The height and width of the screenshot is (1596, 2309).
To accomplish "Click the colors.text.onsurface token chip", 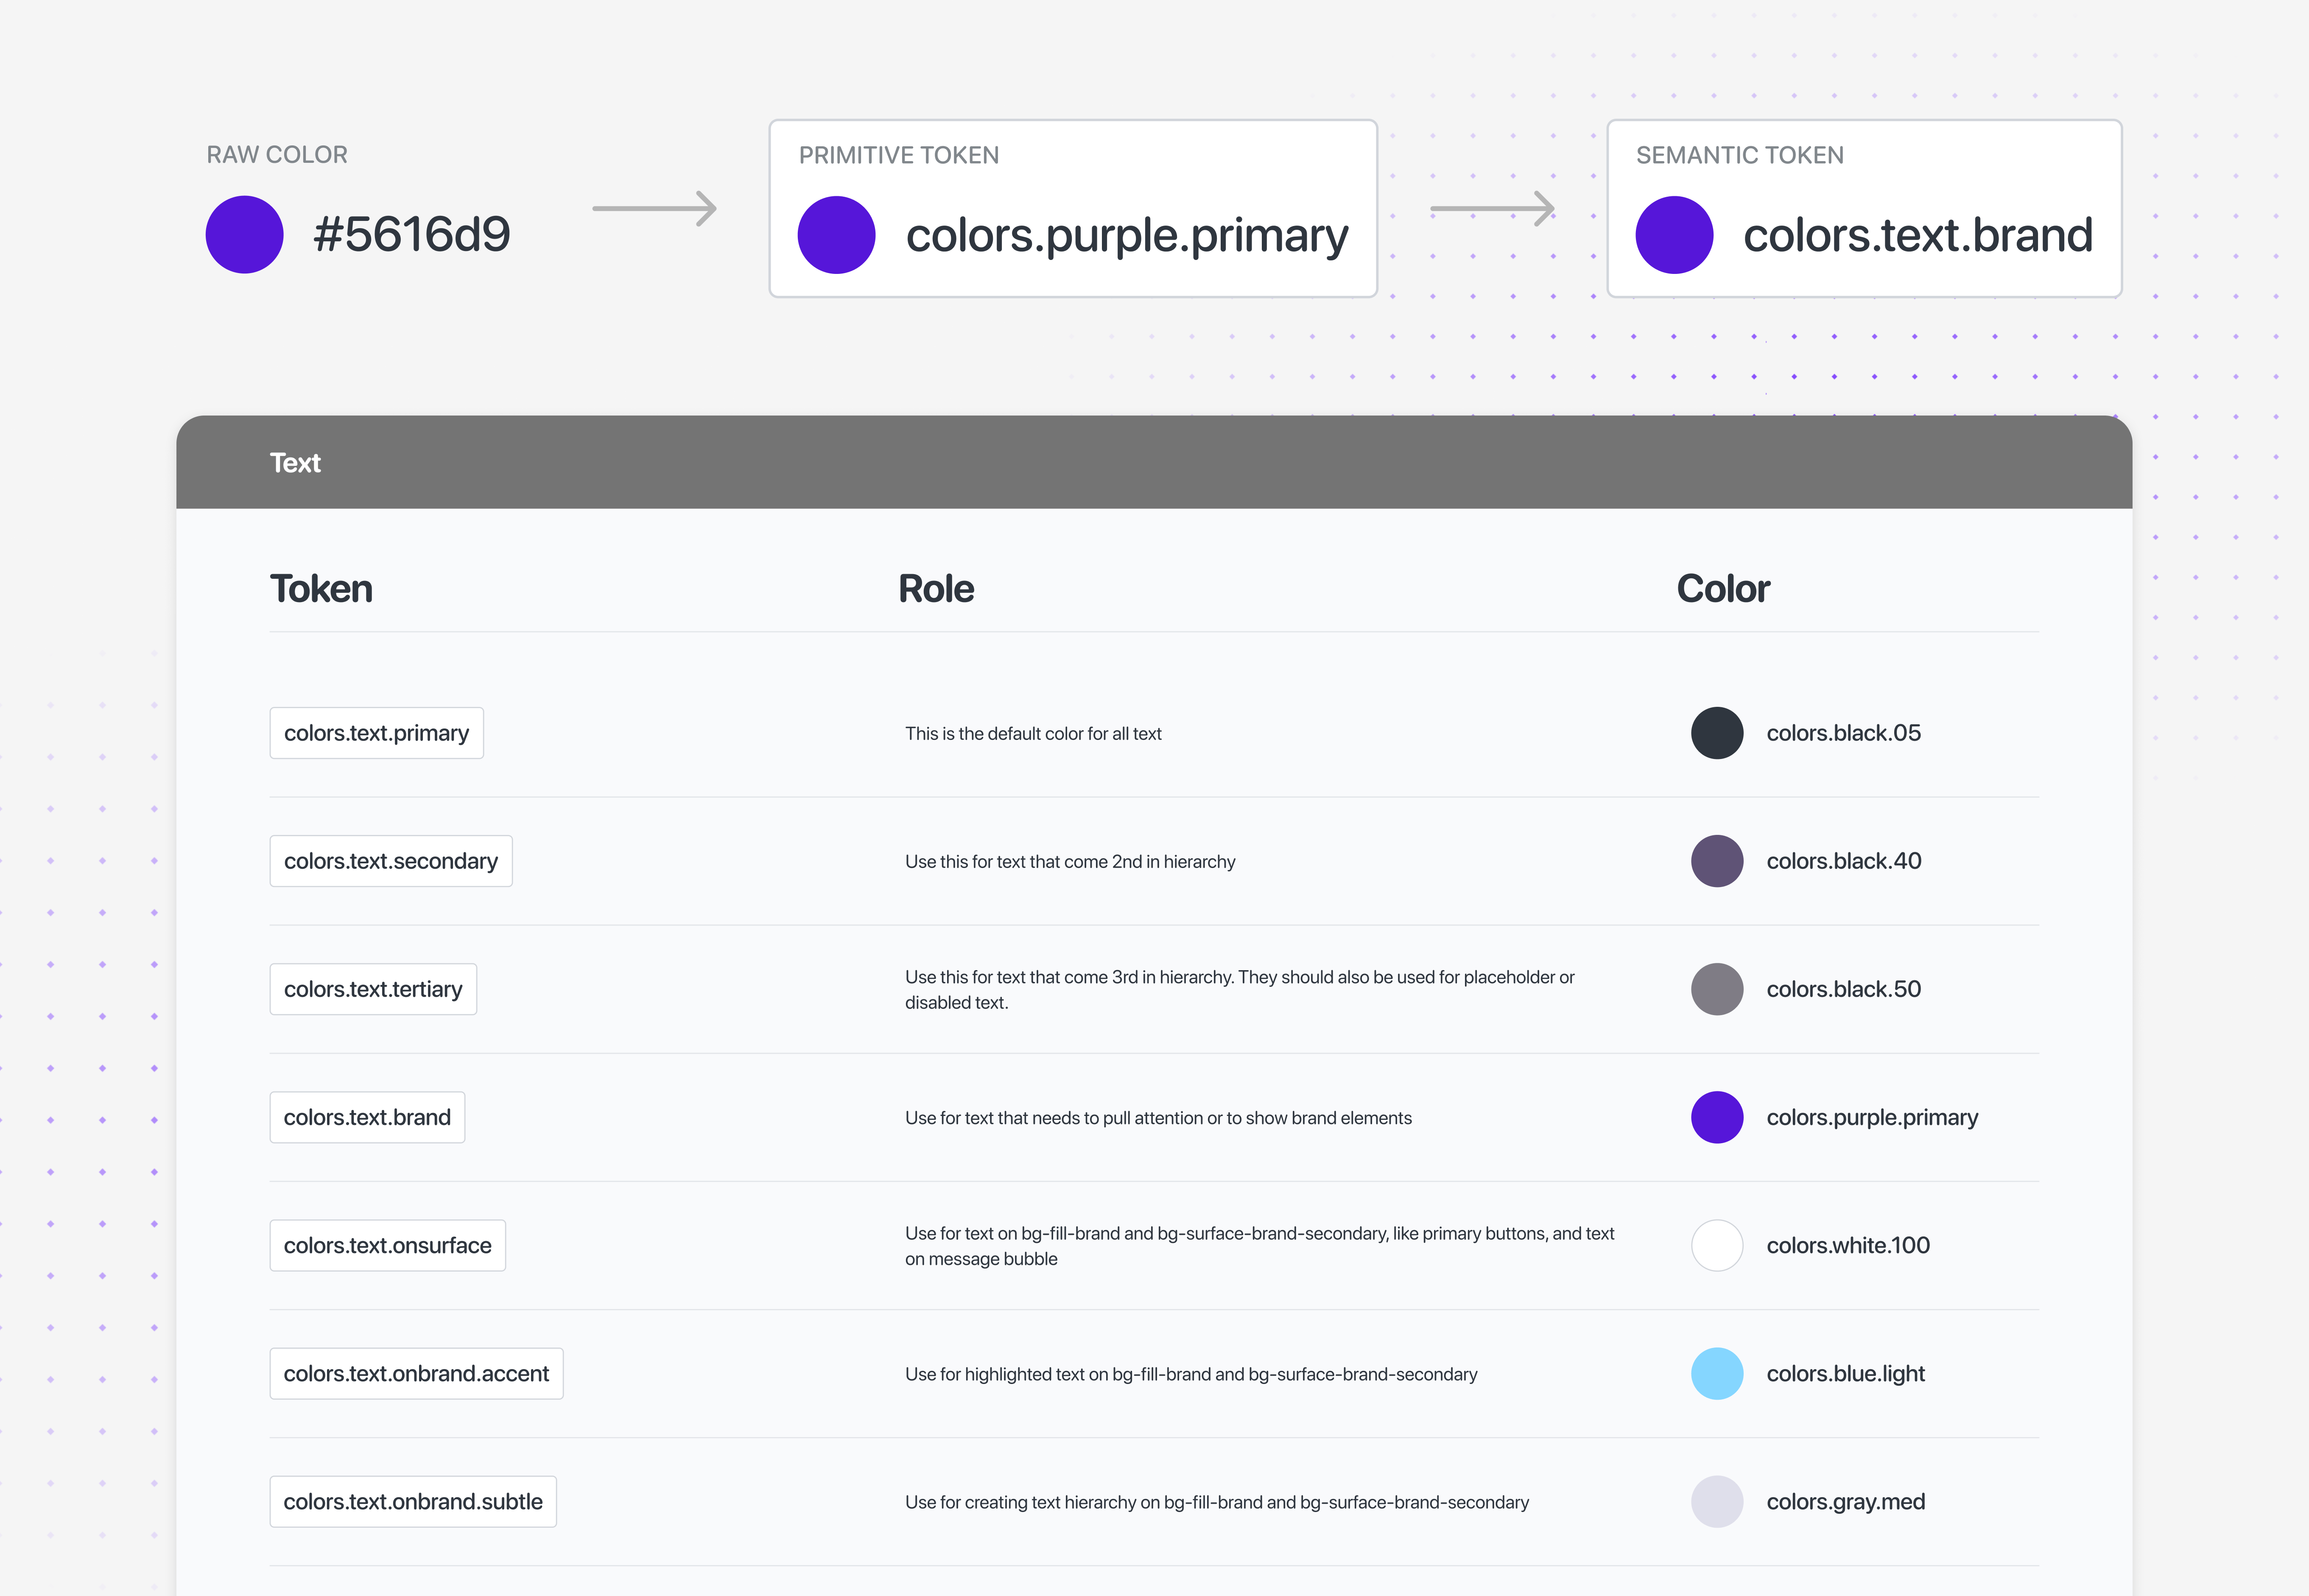I will coord(388,1245).
